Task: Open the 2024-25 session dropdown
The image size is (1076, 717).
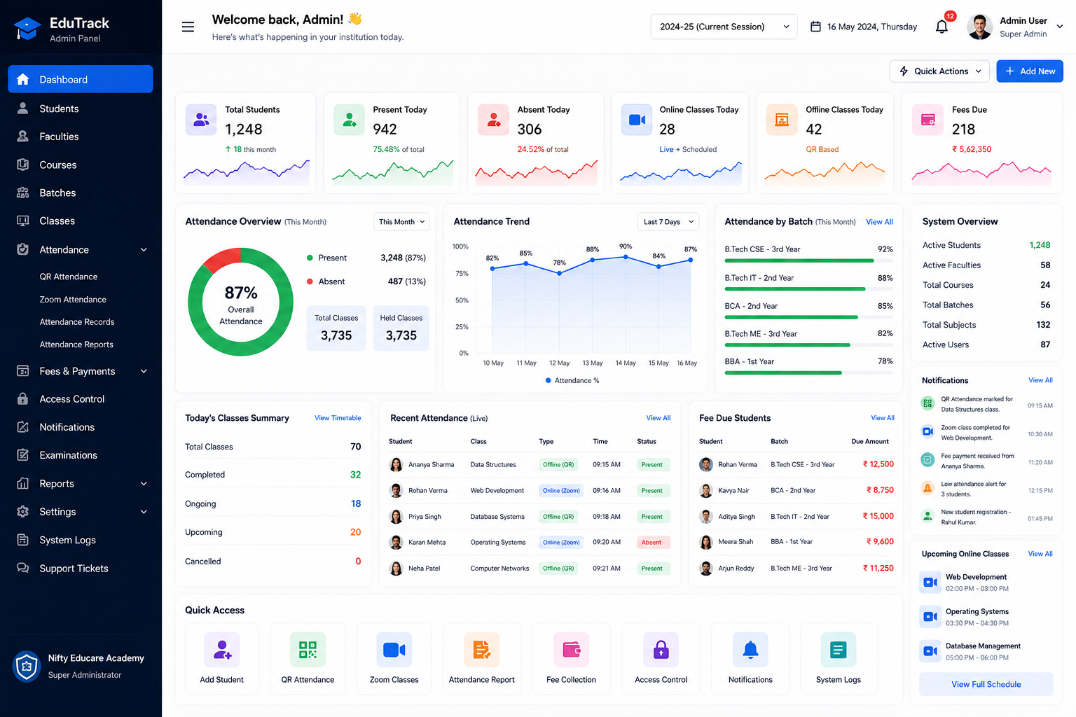Action: (x=724, y=27)
